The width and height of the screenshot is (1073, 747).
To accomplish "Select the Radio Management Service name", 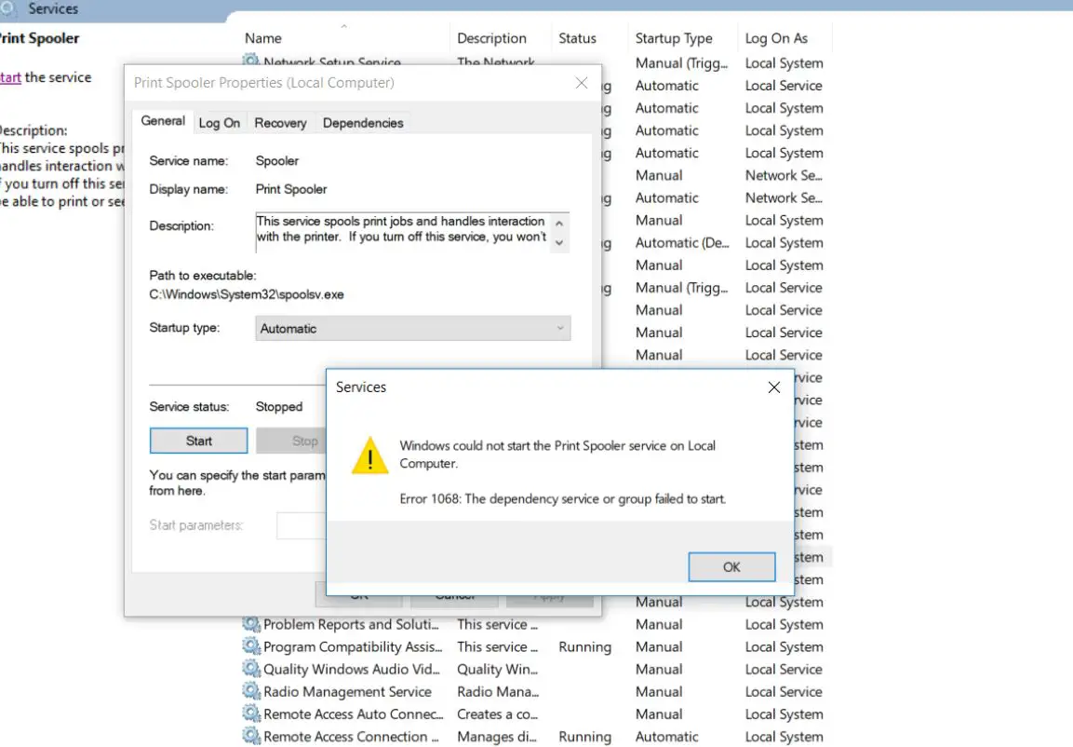I will coord(347,692).
